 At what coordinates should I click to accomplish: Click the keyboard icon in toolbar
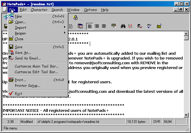[x=114, y=26]
